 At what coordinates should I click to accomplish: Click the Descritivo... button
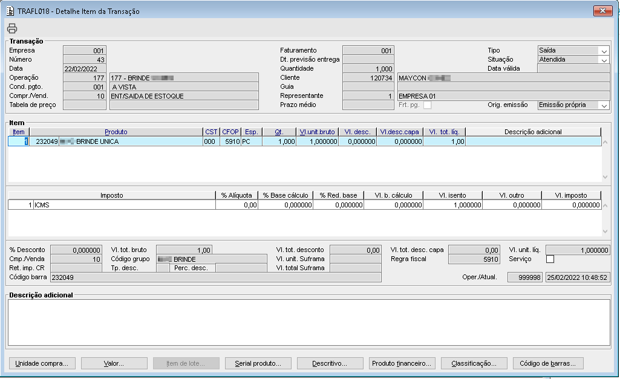coord(330,363)
